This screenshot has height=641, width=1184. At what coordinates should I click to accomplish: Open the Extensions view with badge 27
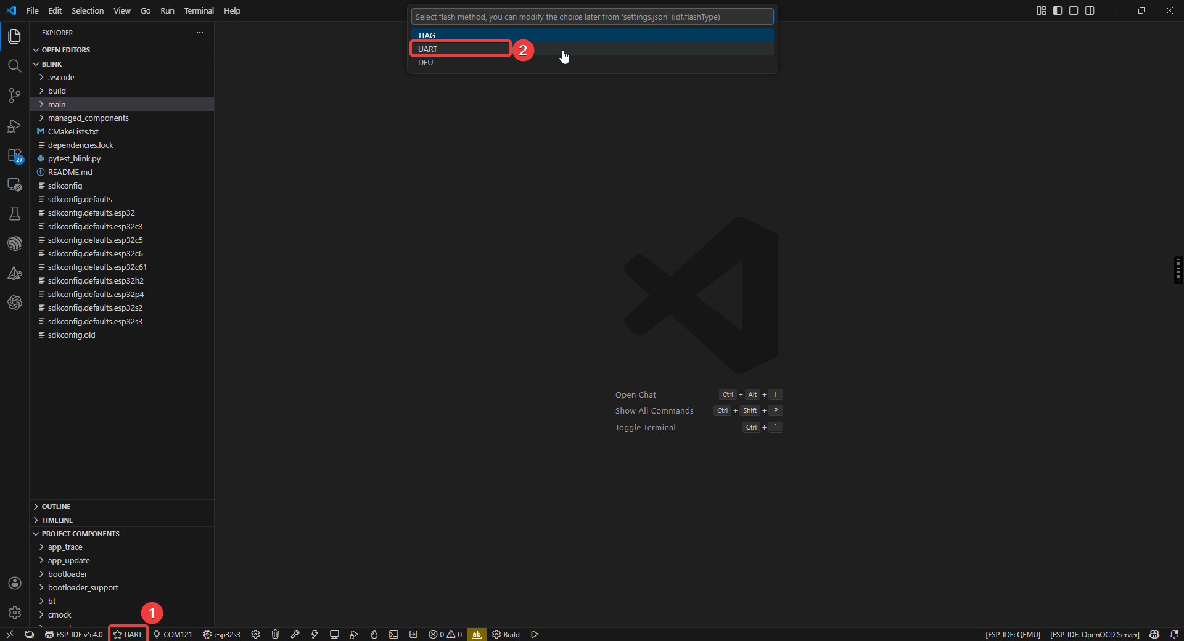point(15,155)
